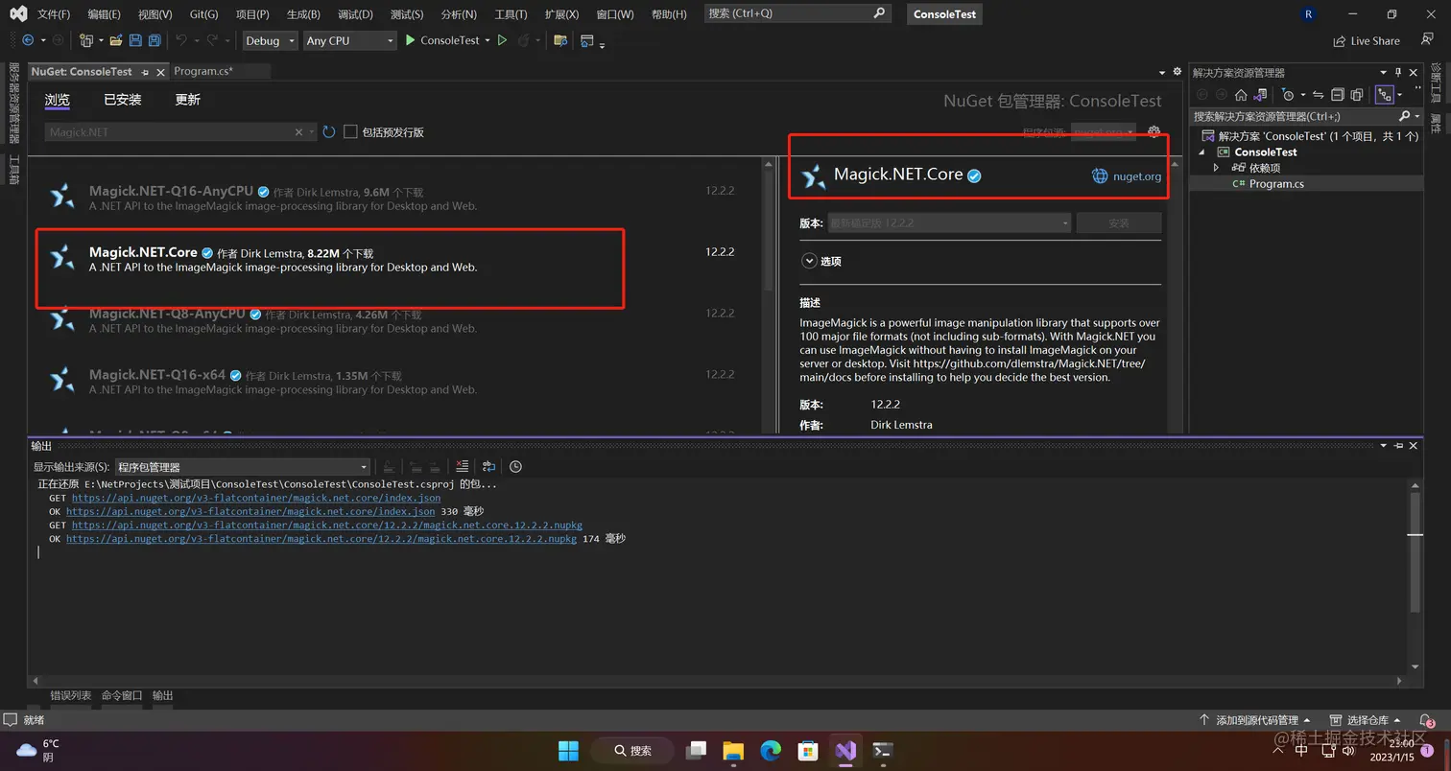Open the output source dropdown
The height and width of the screenshot is (771, 1451).
(243, 467)
